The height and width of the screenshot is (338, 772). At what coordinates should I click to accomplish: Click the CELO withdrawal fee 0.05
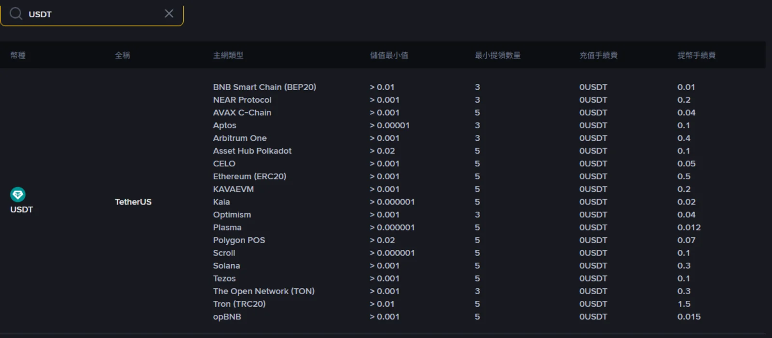[x=687, y=164]
